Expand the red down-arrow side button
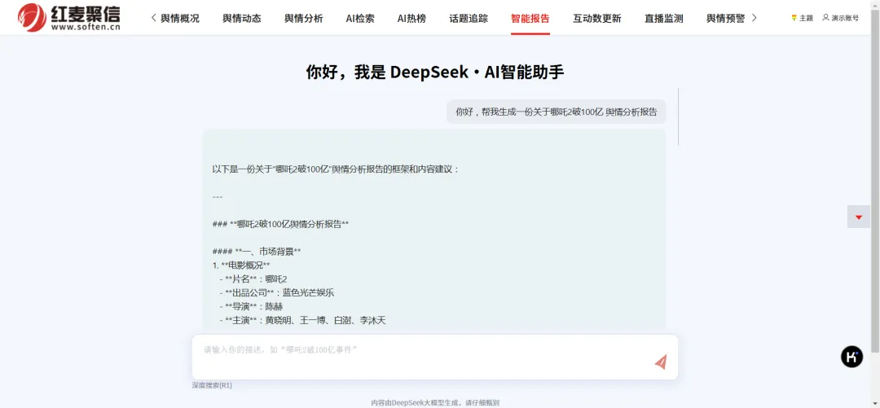Image resolution: width=880 pixels, height=408 pixels. [x=859, y=217]
